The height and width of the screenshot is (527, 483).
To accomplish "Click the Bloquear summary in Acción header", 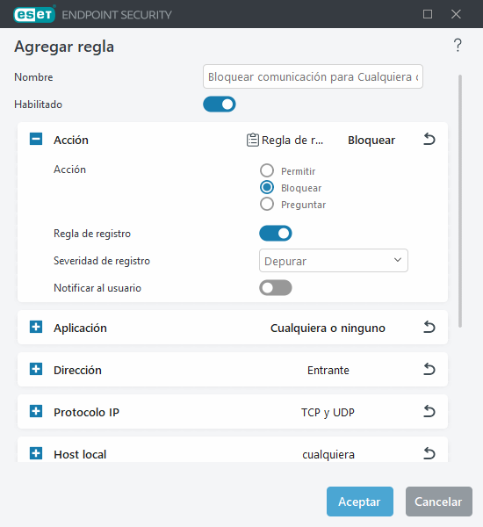I will pyautogui.click(x=371, y=141).
